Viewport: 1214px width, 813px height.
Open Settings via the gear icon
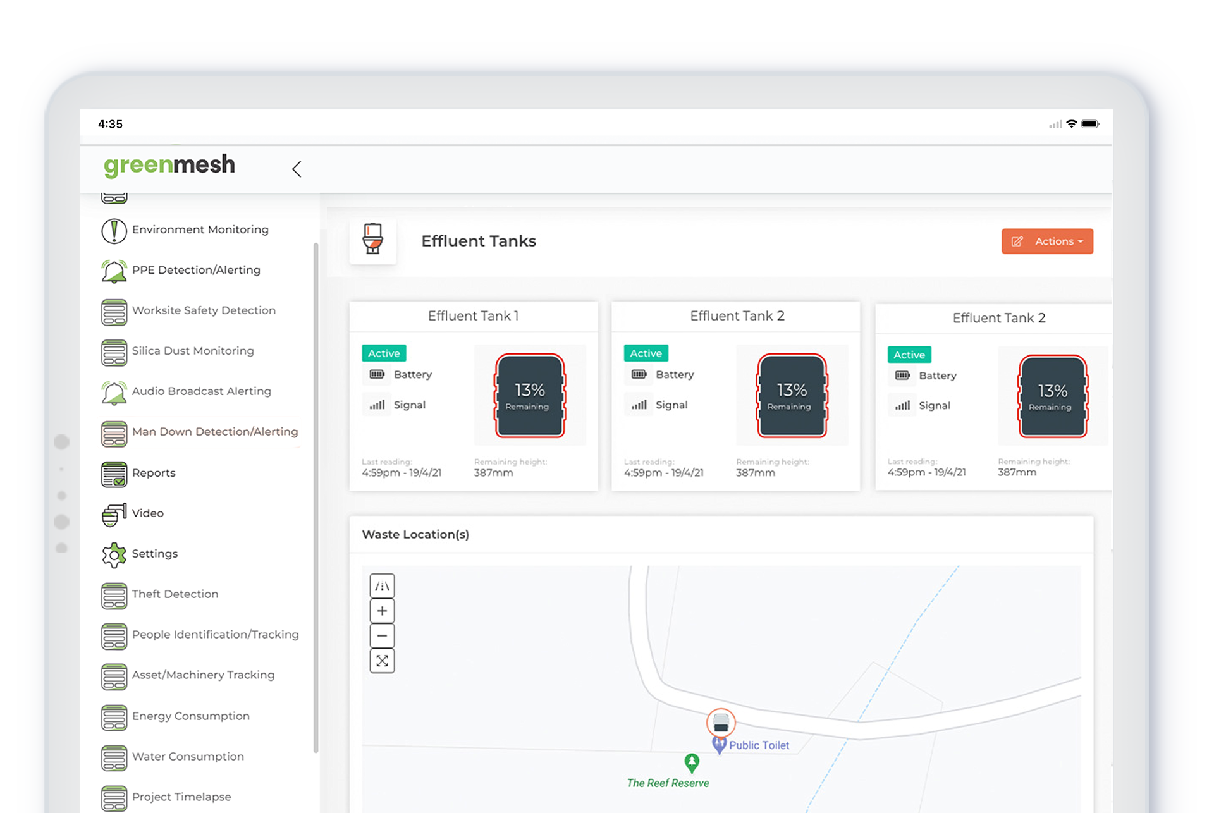click(x=114, y=554)
